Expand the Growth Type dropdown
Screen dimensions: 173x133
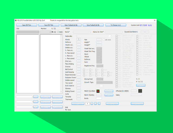[x=105, y=82]
